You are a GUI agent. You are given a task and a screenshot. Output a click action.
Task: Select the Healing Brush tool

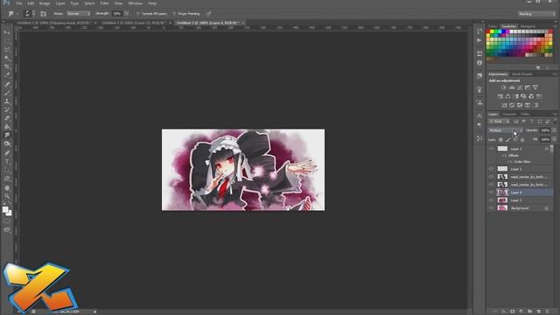pos(7,84)
